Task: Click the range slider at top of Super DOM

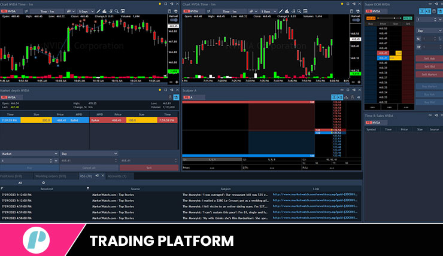Action: tap(389, 19)
